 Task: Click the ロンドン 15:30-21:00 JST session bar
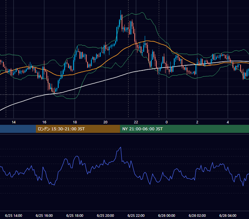point(78,129)
